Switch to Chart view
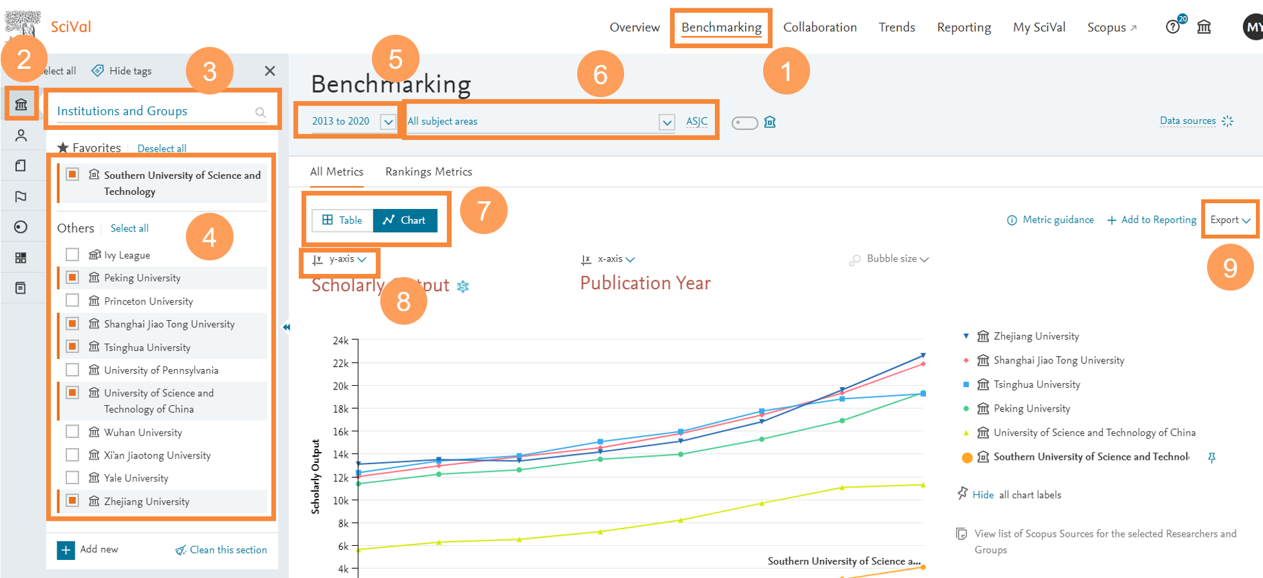The image size is (1263, 578). (405, 220)
